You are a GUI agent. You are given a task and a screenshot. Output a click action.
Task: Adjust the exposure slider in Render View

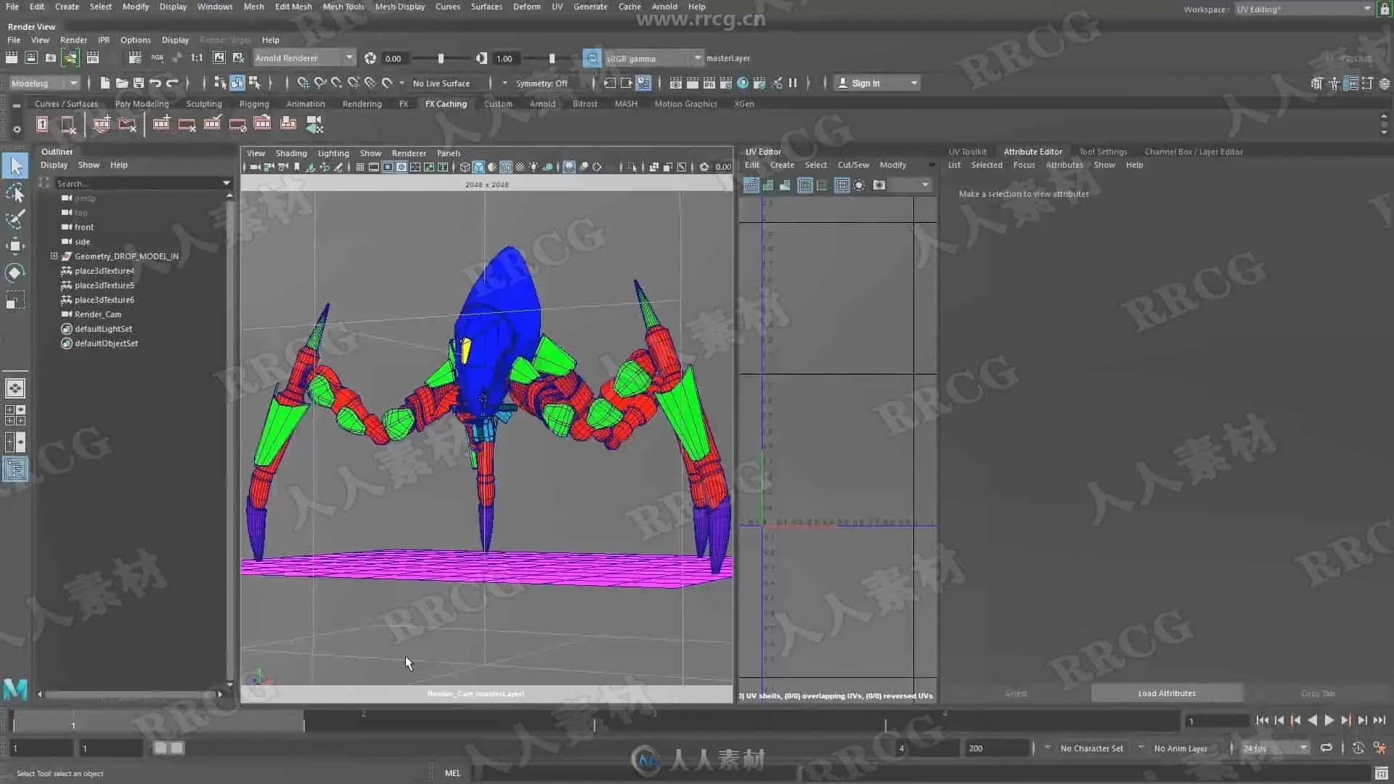coord(440,58)
